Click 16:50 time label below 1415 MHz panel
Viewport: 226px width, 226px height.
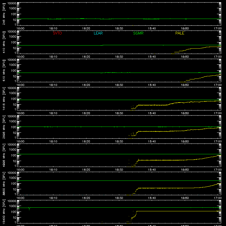pos(185,113)
